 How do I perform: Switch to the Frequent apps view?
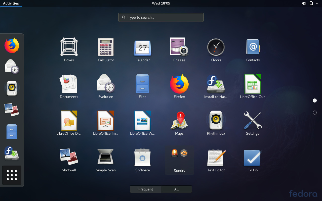(145, 189)
